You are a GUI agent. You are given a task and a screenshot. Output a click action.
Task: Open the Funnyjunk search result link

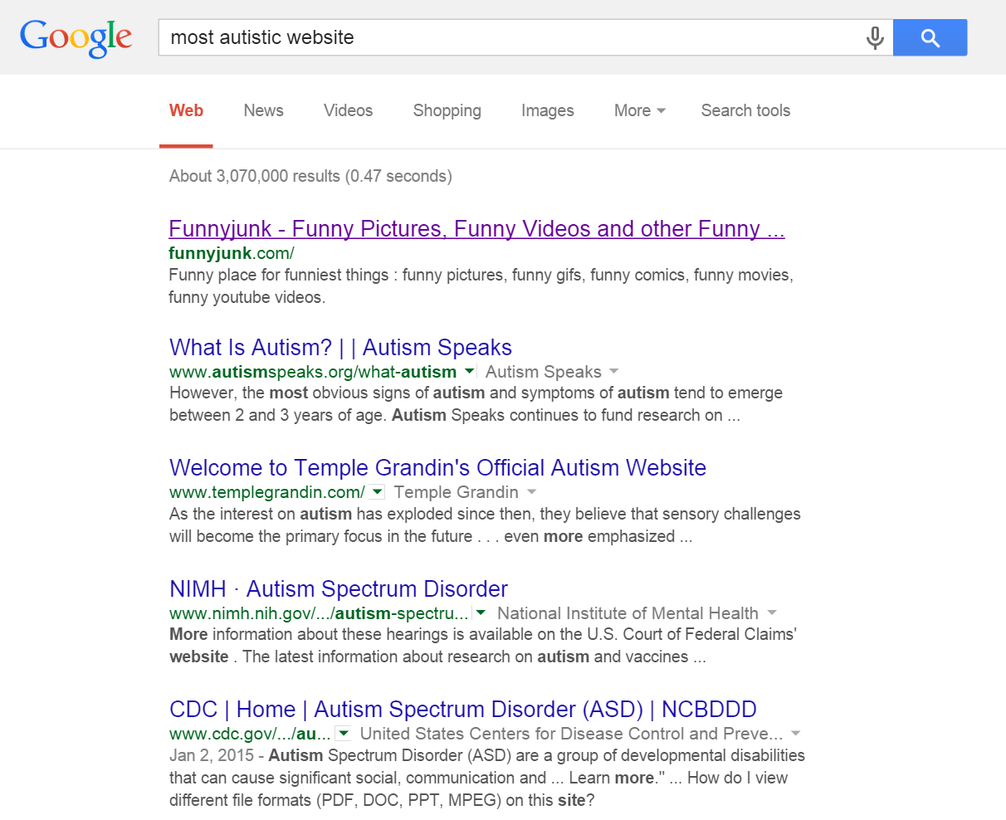click(x=476, y=229)
